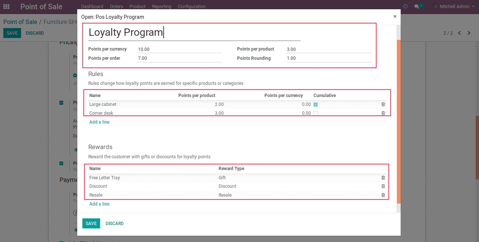Screen dimensions: 479x242
Task: Select the Large cabinet rule row
Action: tap(237, 104)
